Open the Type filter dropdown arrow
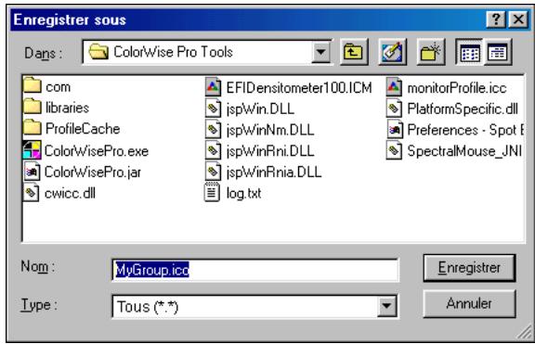535x344 pixels. [386, 306]
